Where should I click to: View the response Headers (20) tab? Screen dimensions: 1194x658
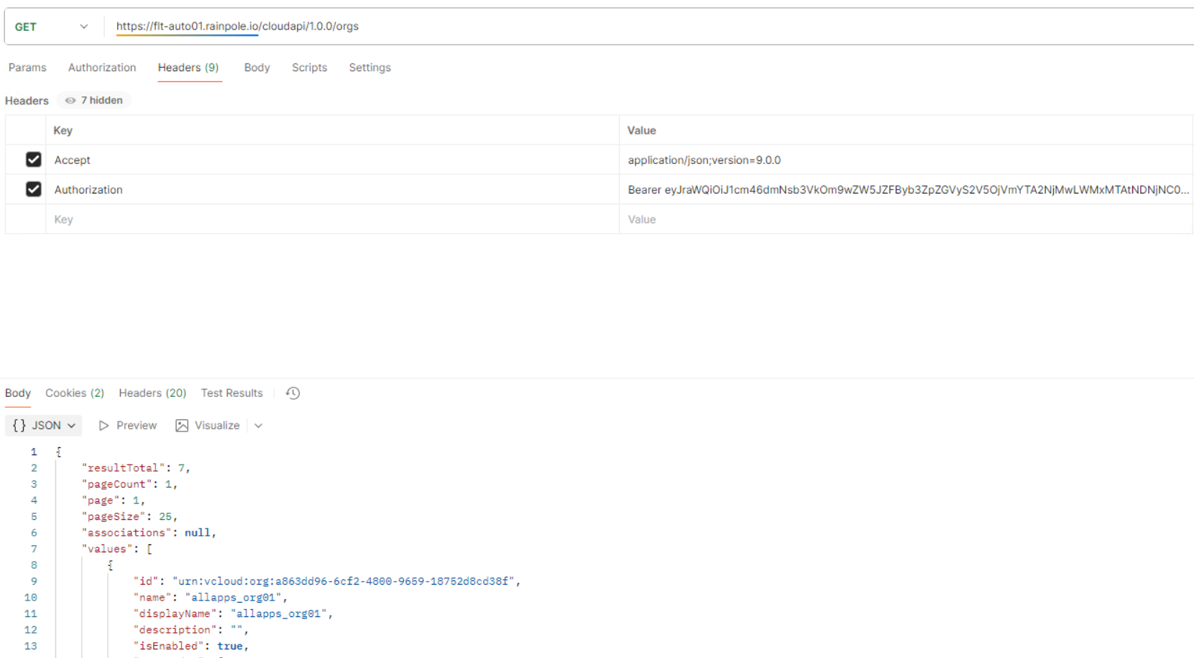click(x=152, y=393)
